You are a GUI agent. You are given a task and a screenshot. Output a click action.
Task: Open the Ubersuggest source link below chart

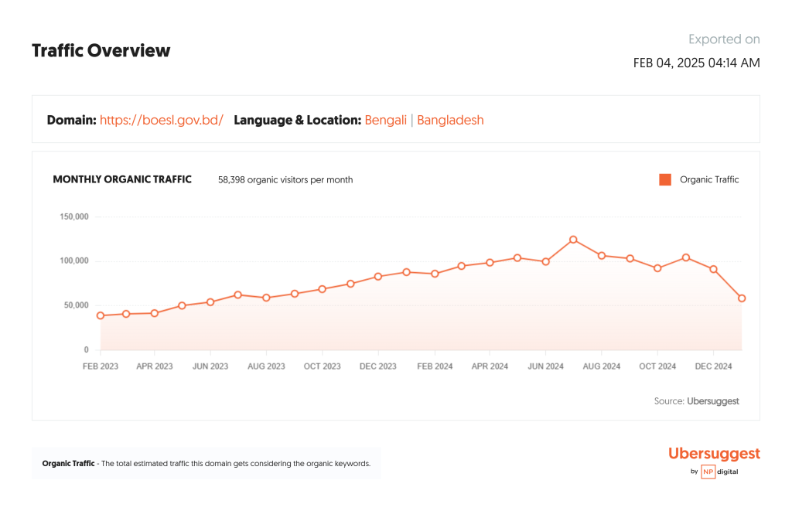tap(713, 401)
